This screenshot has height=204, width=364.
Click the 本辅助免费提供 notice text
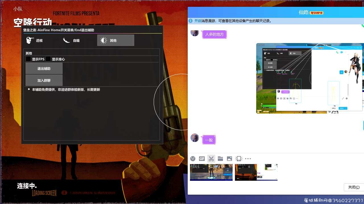coord(66,90)
